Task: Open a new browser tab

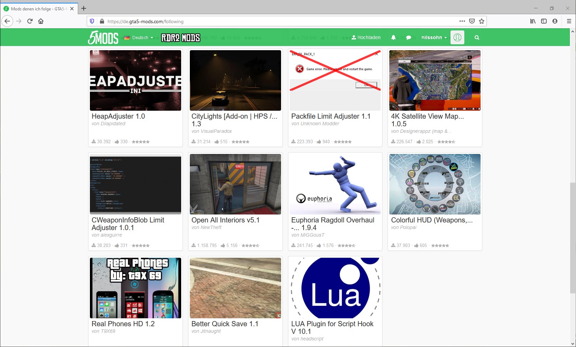Action: tap(84, 8)
